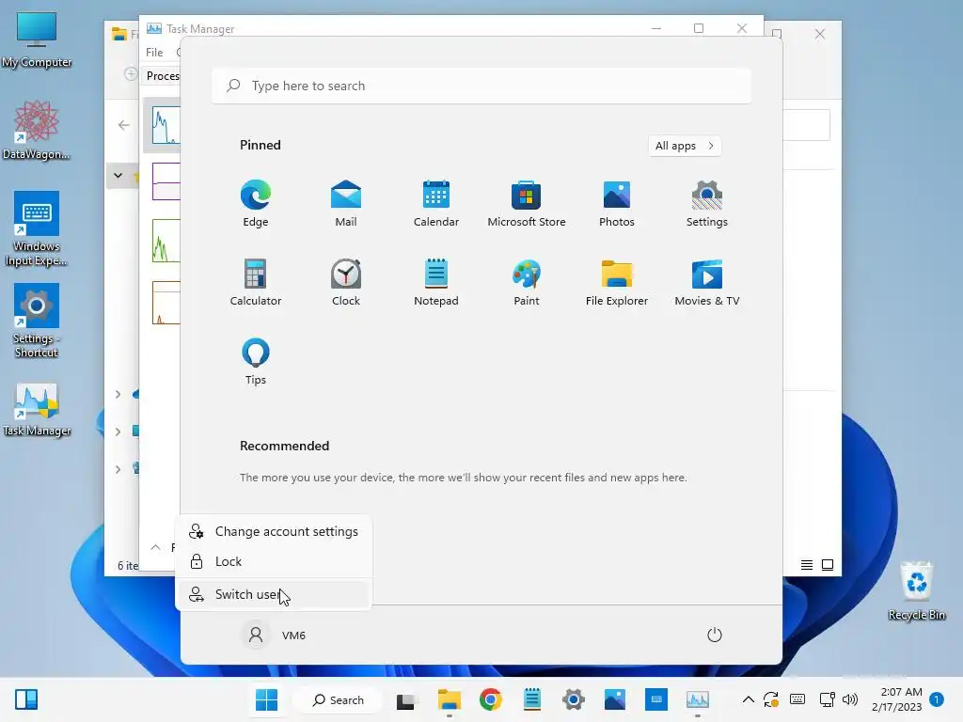The width and height of the screenshot is (963, 722).
Task: Choose Lock from the account menu
Action: coord(274,562)
